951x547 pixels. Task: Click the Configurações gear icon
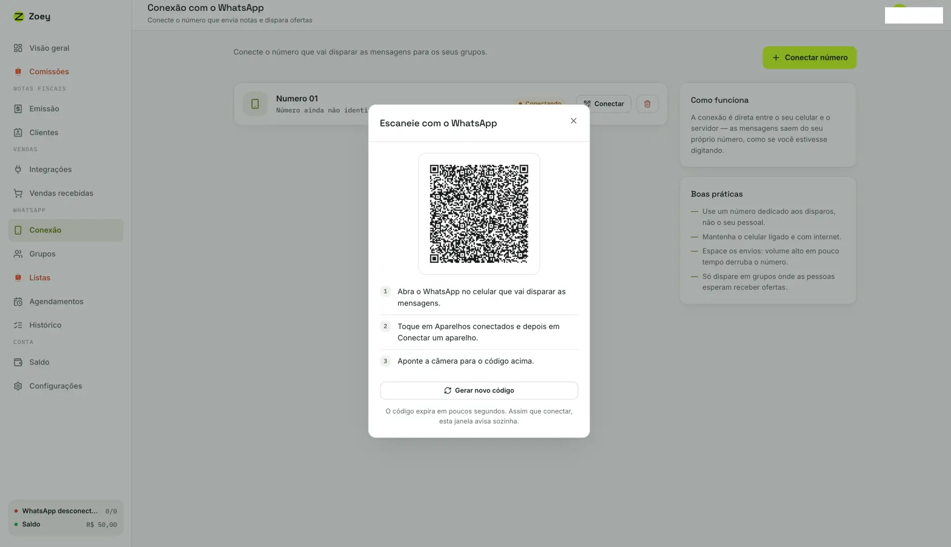18,386
